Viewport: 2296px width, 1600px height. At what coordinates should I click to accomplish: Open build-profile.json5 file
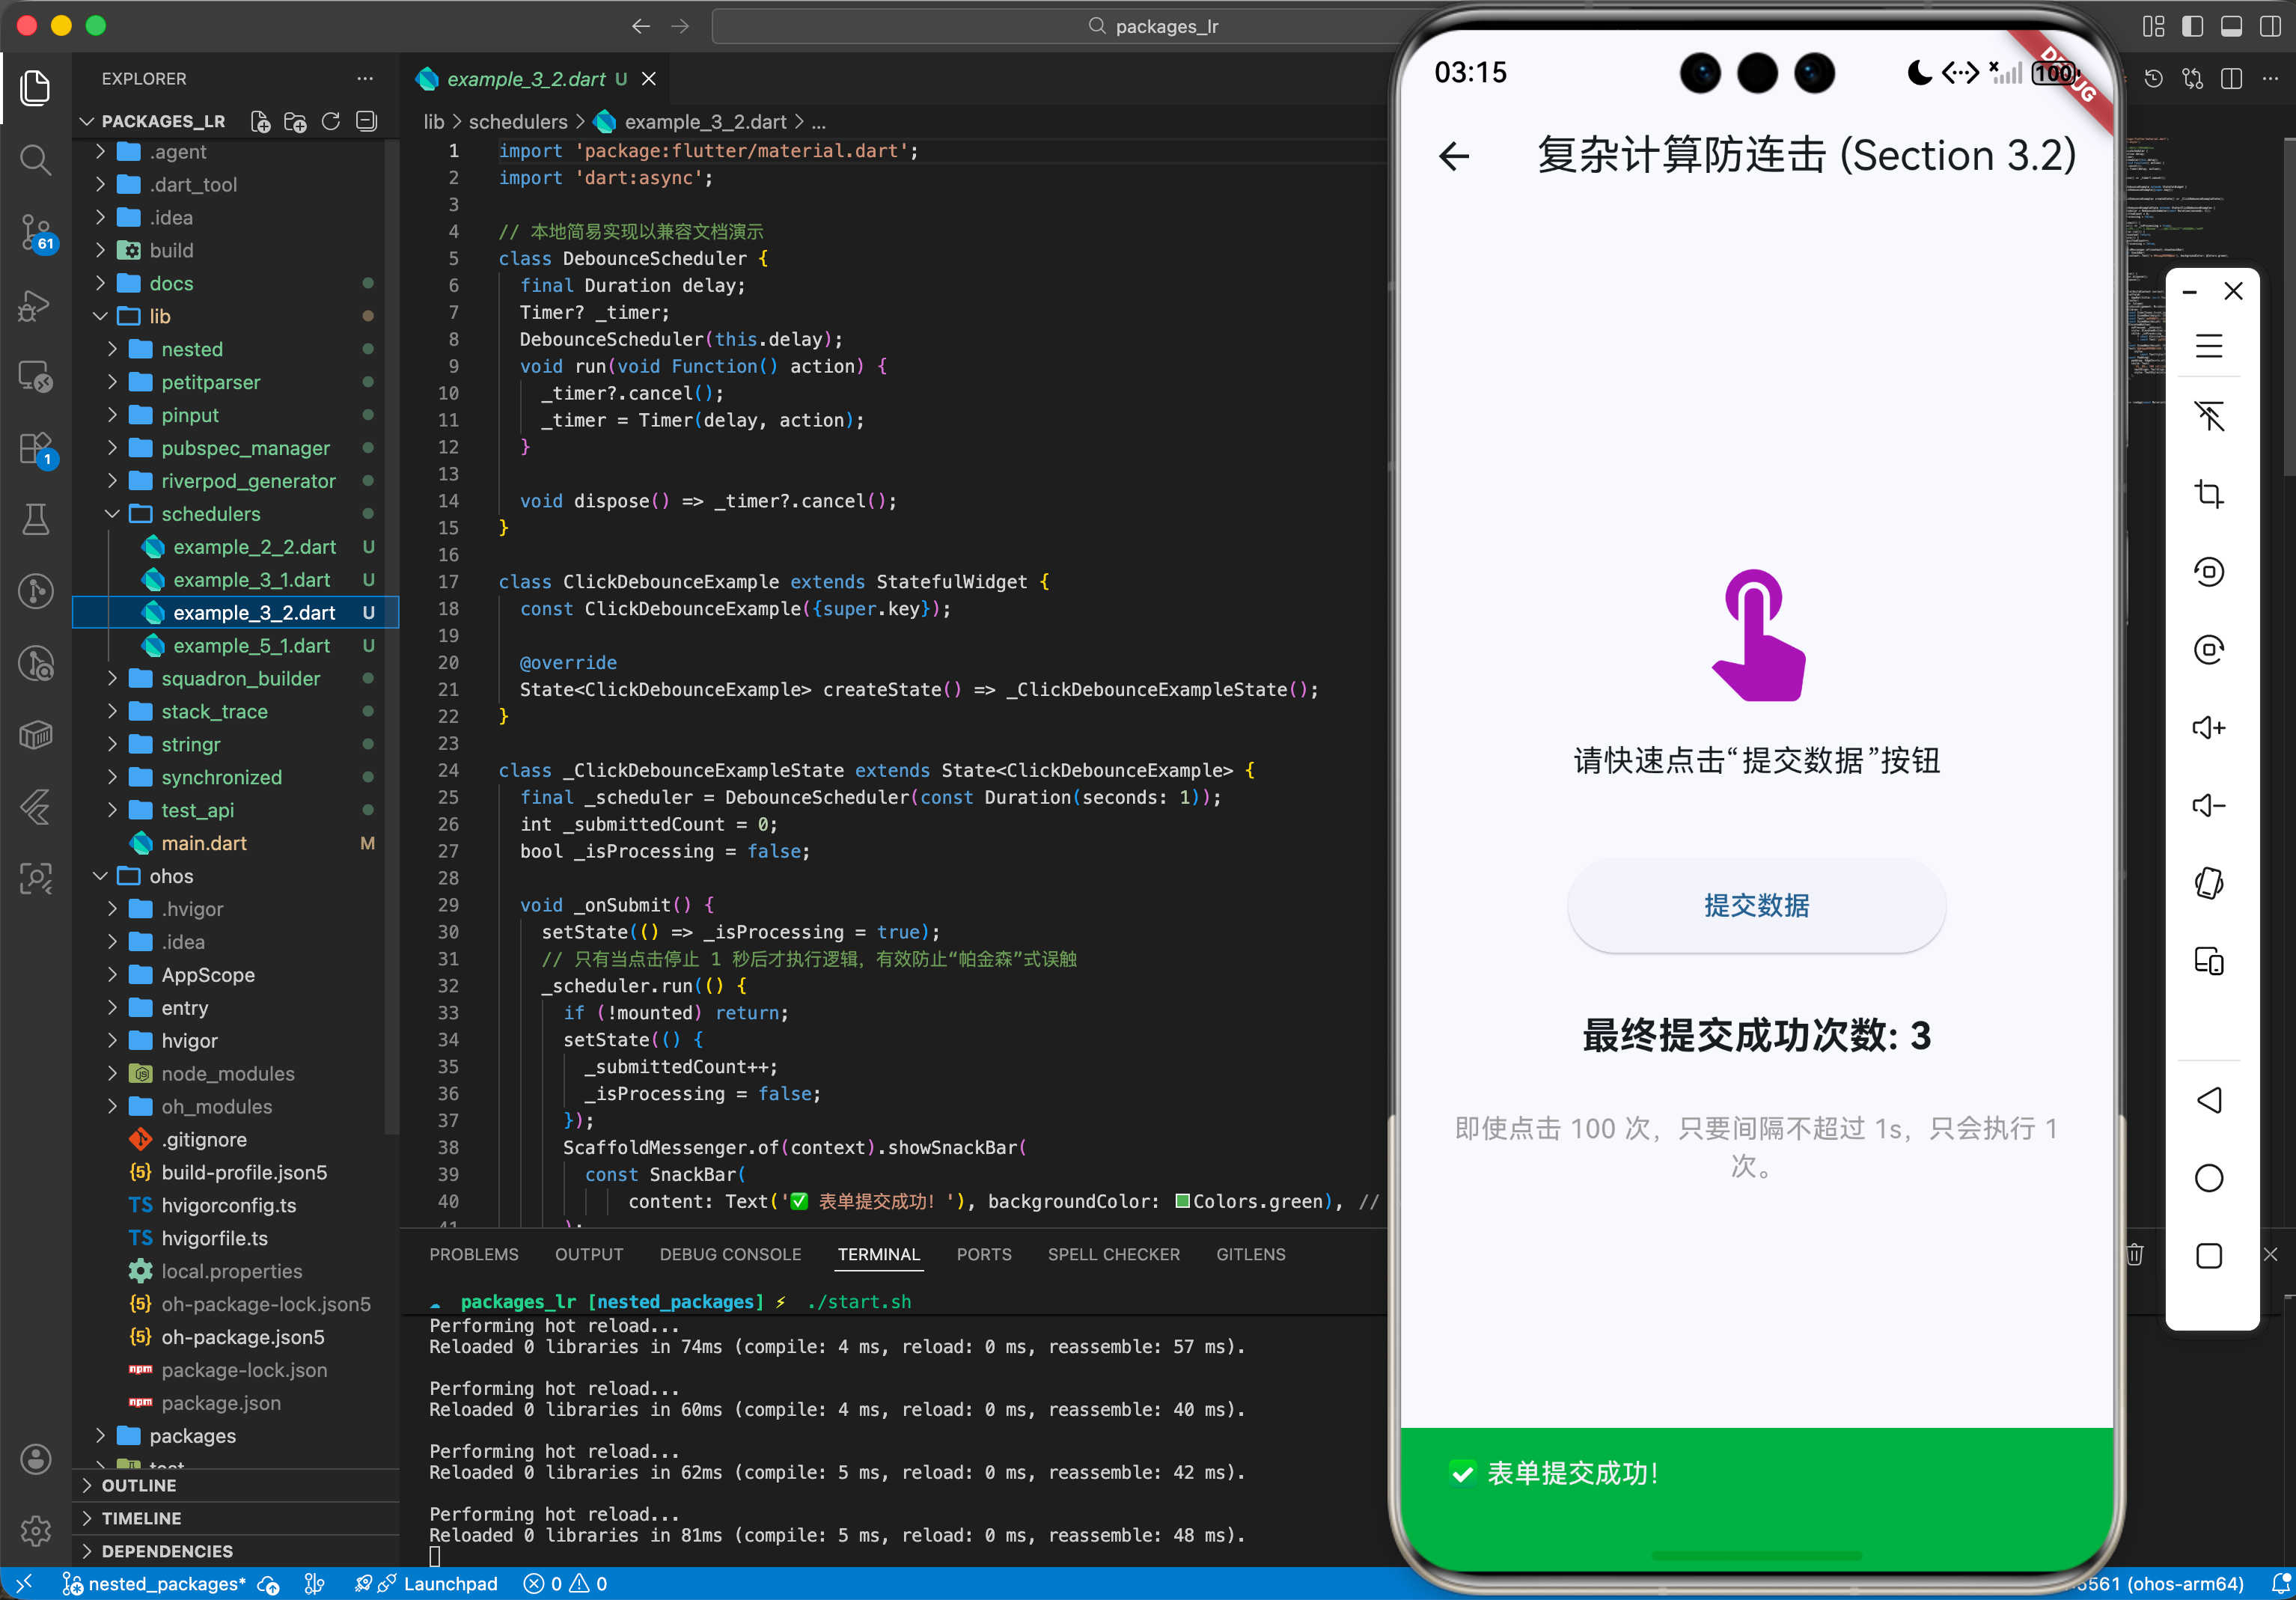(x=244, y=1172)
